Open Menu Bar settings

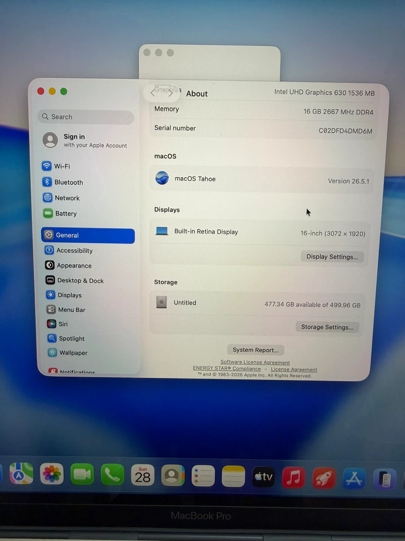[x=66, y=310]
